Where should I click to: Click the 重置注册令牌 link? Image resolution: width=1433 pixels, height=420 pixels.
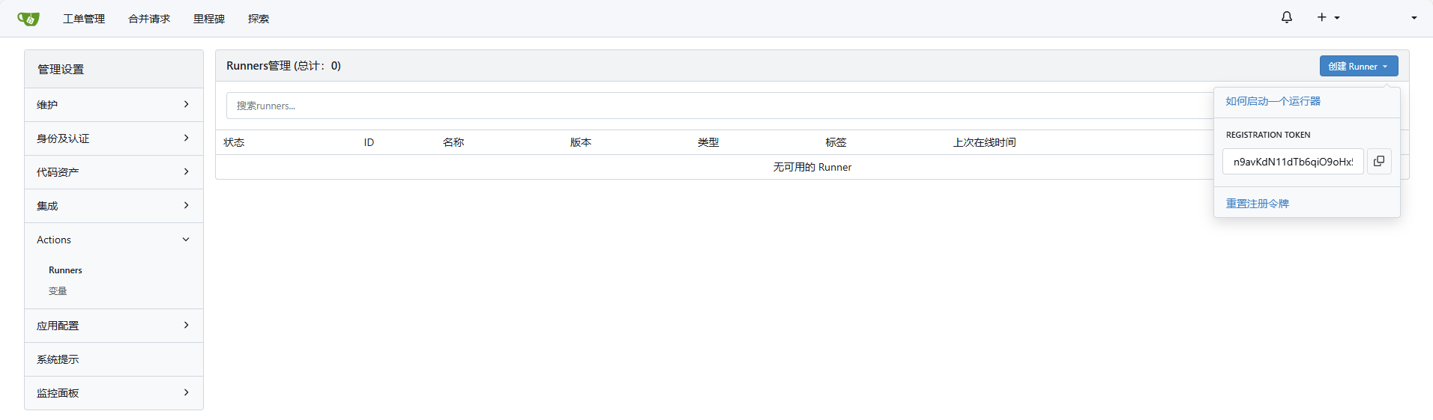[1257, 204]
